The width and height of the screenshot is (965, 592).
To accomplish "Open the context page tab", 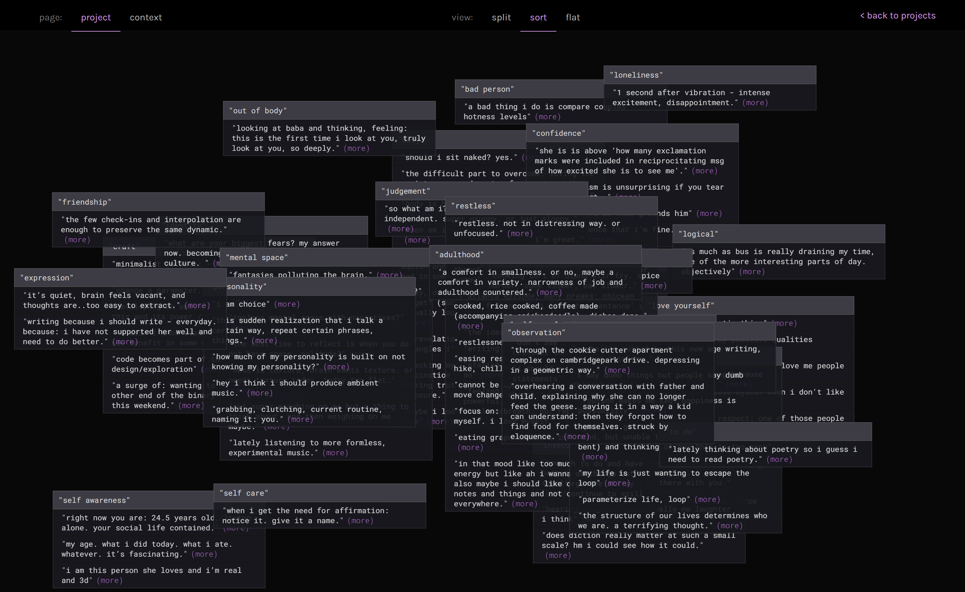I will tap(146, 17).
